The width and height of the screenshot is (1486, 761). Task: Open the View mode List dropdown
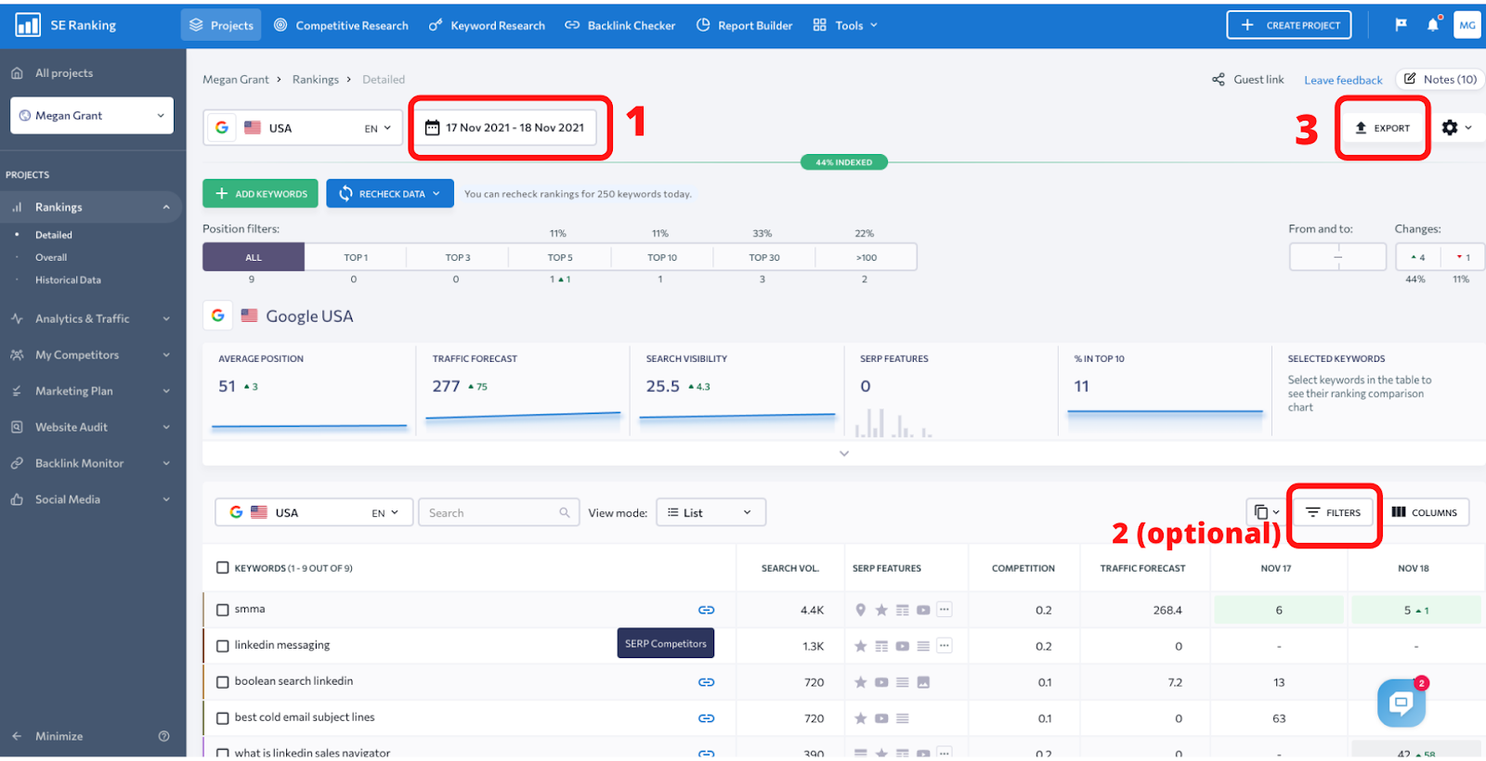[710, 512]
